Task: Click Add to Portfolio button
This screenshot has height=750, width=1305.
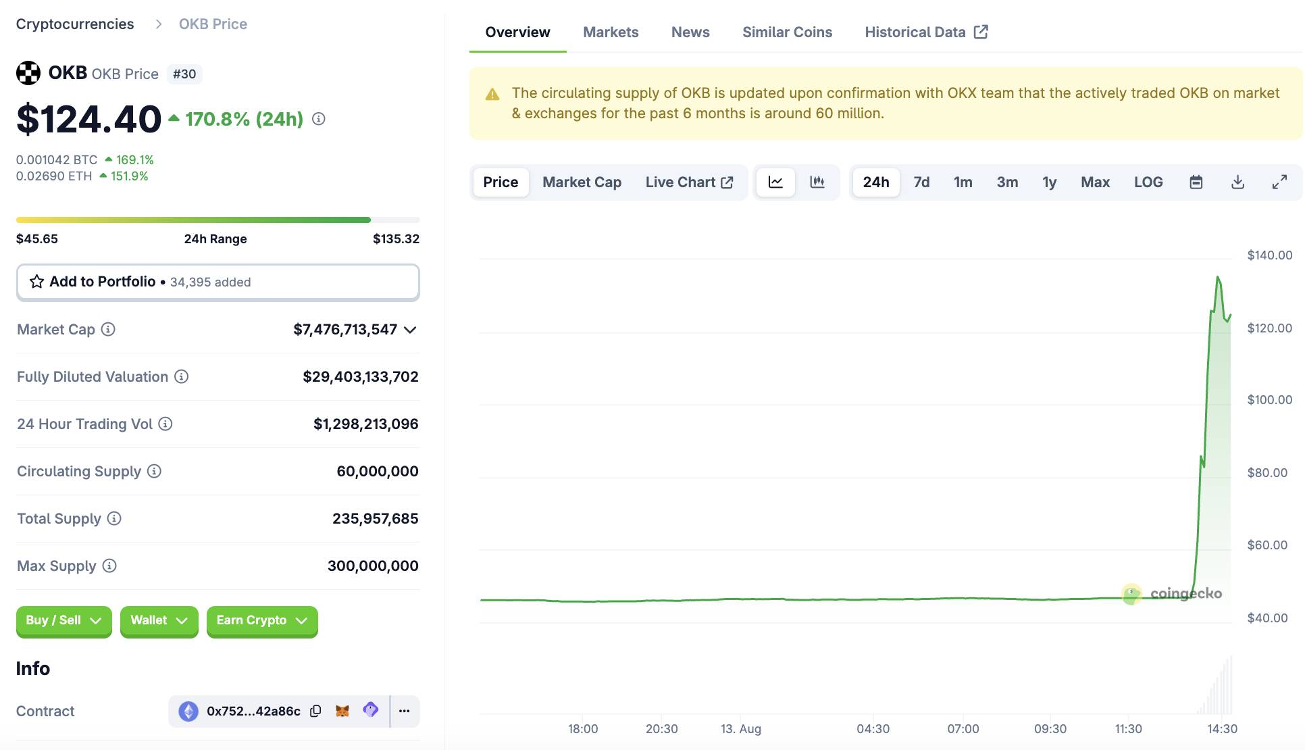Action: tap(217, 282)
